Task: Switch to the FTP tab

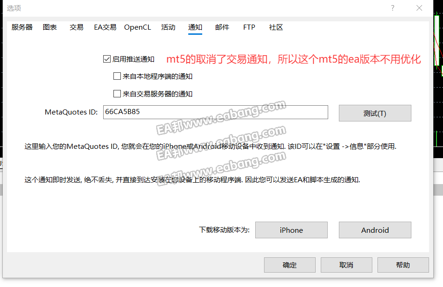Action: pyautogui.click(x=249, y=27)
